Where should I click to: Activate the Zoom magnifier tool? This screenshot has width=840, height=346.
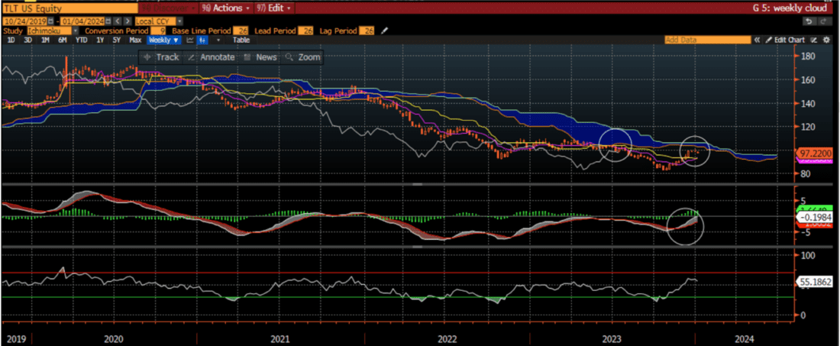(x=303, y=57)
